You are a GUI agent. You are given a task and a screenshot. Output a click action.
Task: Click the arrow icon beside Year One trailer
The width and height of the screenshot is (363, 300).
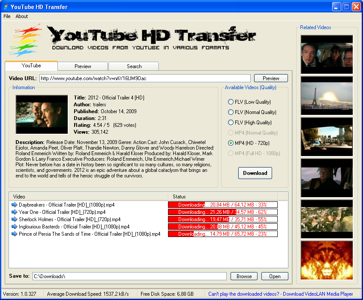(14, 212)
